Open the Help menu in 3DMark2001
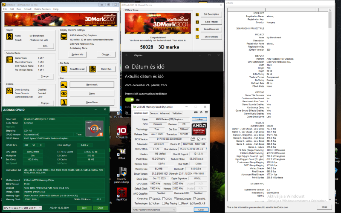 (x=56, y=9)
